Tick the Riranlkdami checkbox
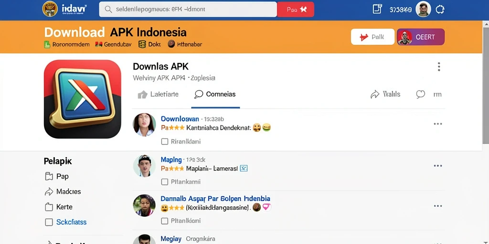This screenshot has height=244, width=489. (x=164, y=142)
